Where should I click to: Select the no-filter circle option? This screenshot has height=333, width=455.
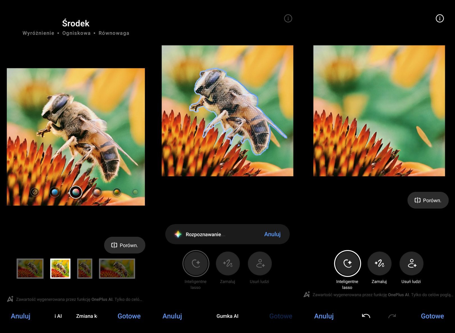click(x=35, y=192)
